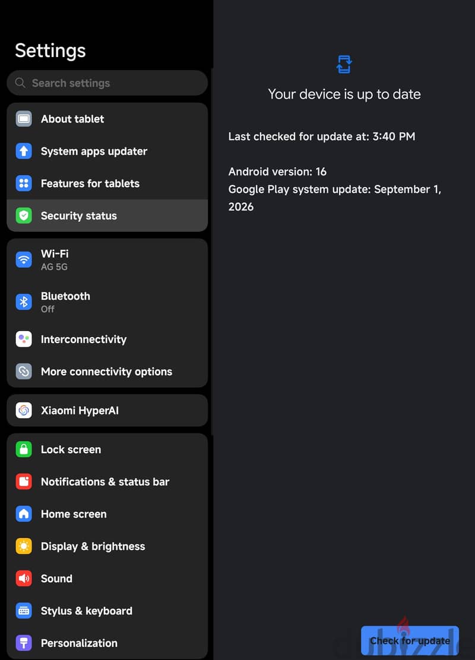
Task: Open Stylus & keyboard settings
Action: pyautogui.click(x=107, y=611)
